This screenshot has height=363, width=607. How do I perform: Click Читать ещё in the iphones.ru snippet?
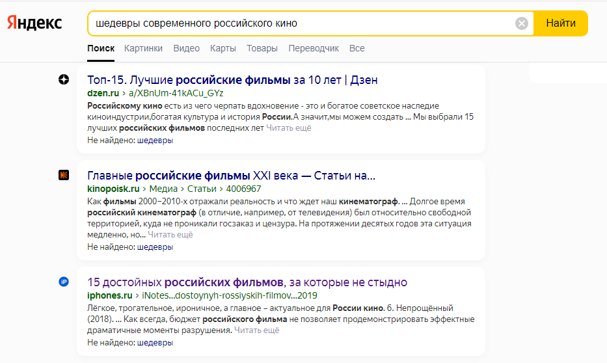click(257, 330)
